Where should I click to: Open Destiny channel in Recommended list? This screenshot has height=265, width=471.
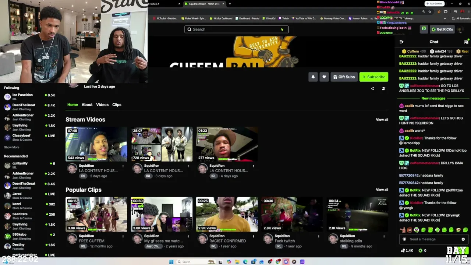29,247
